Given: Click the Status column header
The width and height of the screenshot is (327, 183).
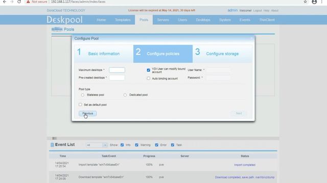Looking at the screenshot, I should pos(245,156).
